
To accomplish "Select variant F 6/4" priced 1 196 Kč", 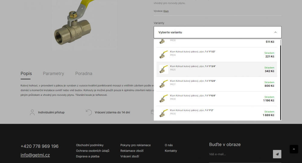I will pyautogui.click(x=217, y=99).
